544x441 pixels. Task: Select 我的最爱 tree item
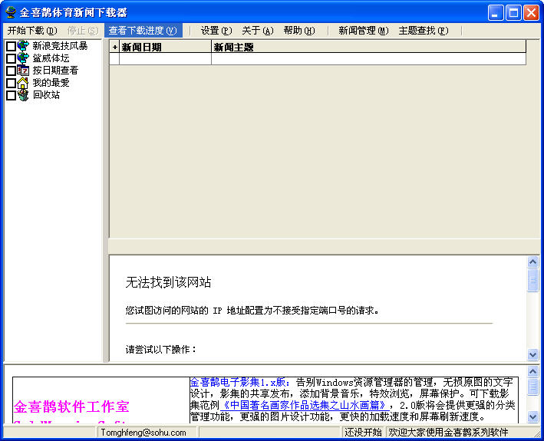[51, 83]
